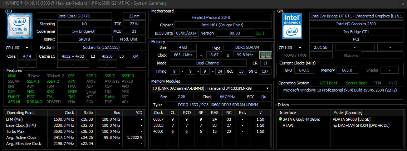The height and width of the screenshot is (151, 407).
Task: Select the ADATA SP600 drive entry
Action: (351, 119)
